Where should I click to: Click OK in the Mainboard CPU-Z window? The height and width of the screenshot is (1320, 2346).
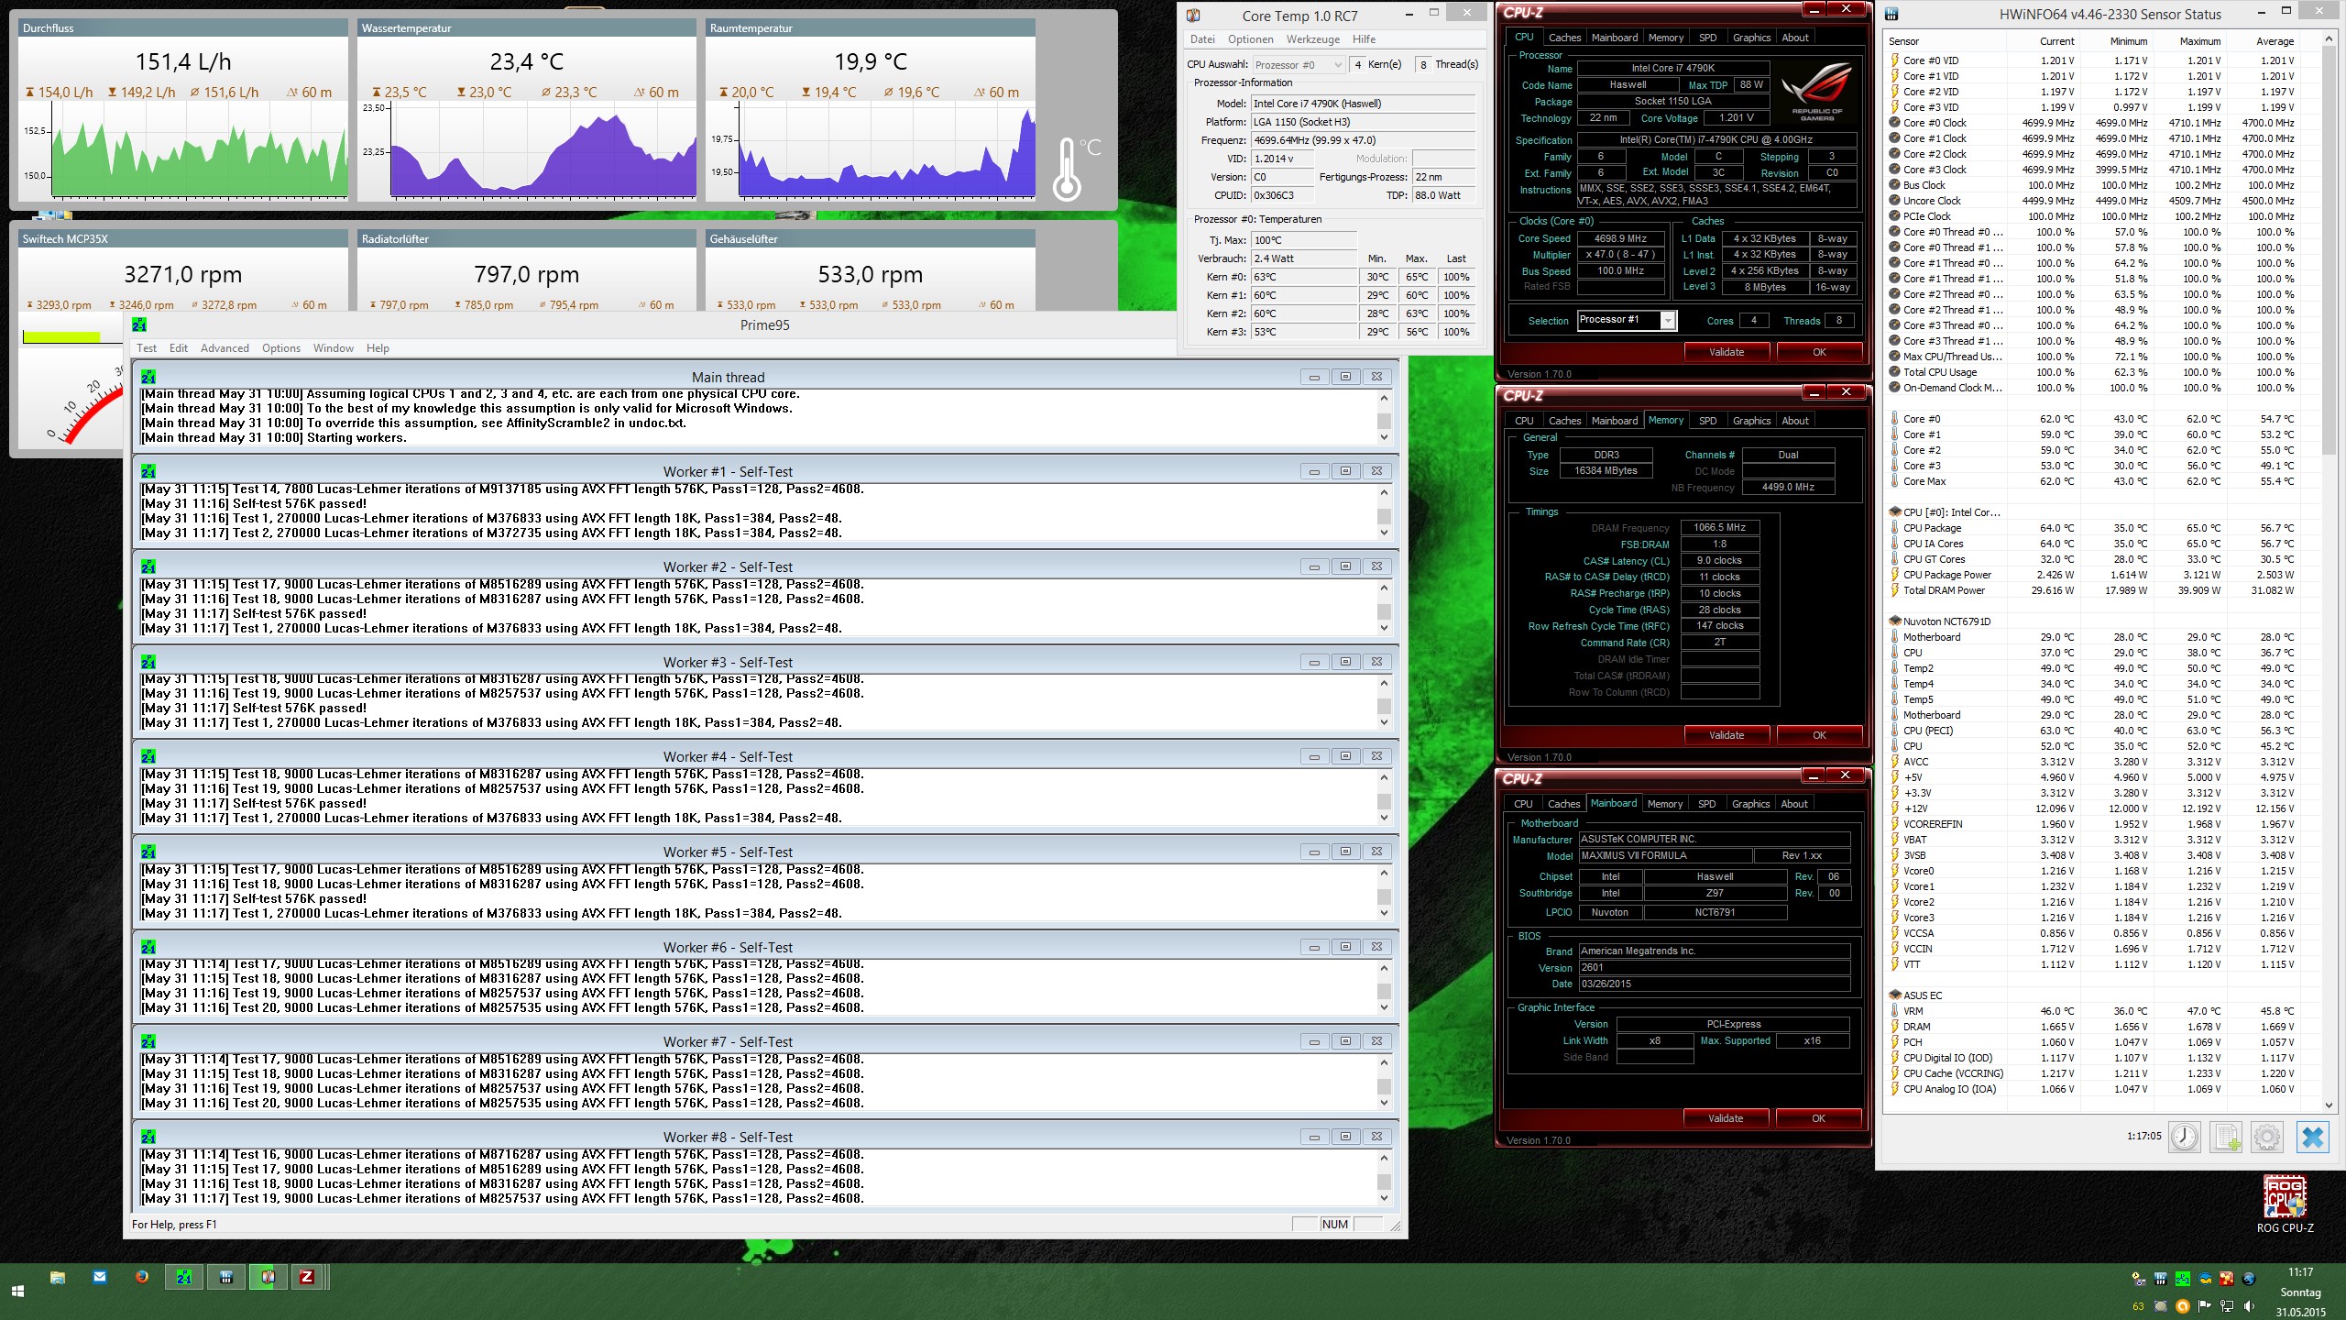coord(1818,1118)
